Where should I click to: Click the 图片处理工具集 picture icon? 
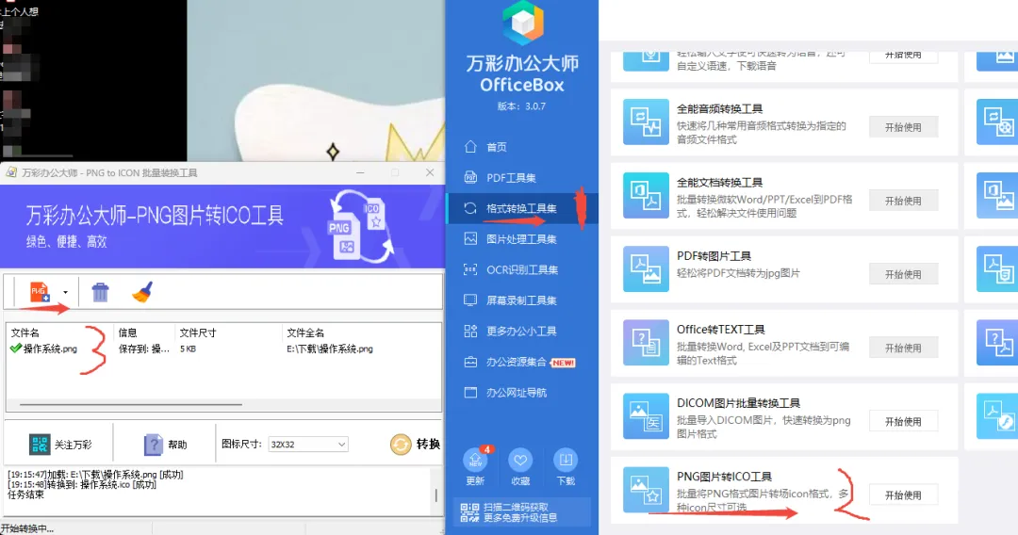pos(470,238)
